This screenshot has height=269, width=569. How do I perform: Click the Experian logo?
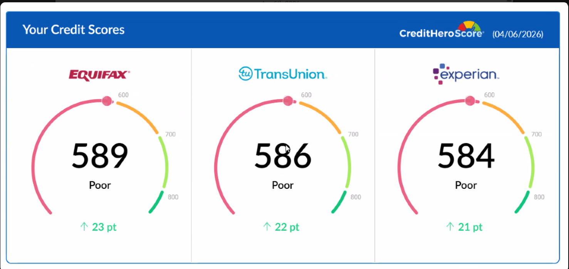coord(466,74)
